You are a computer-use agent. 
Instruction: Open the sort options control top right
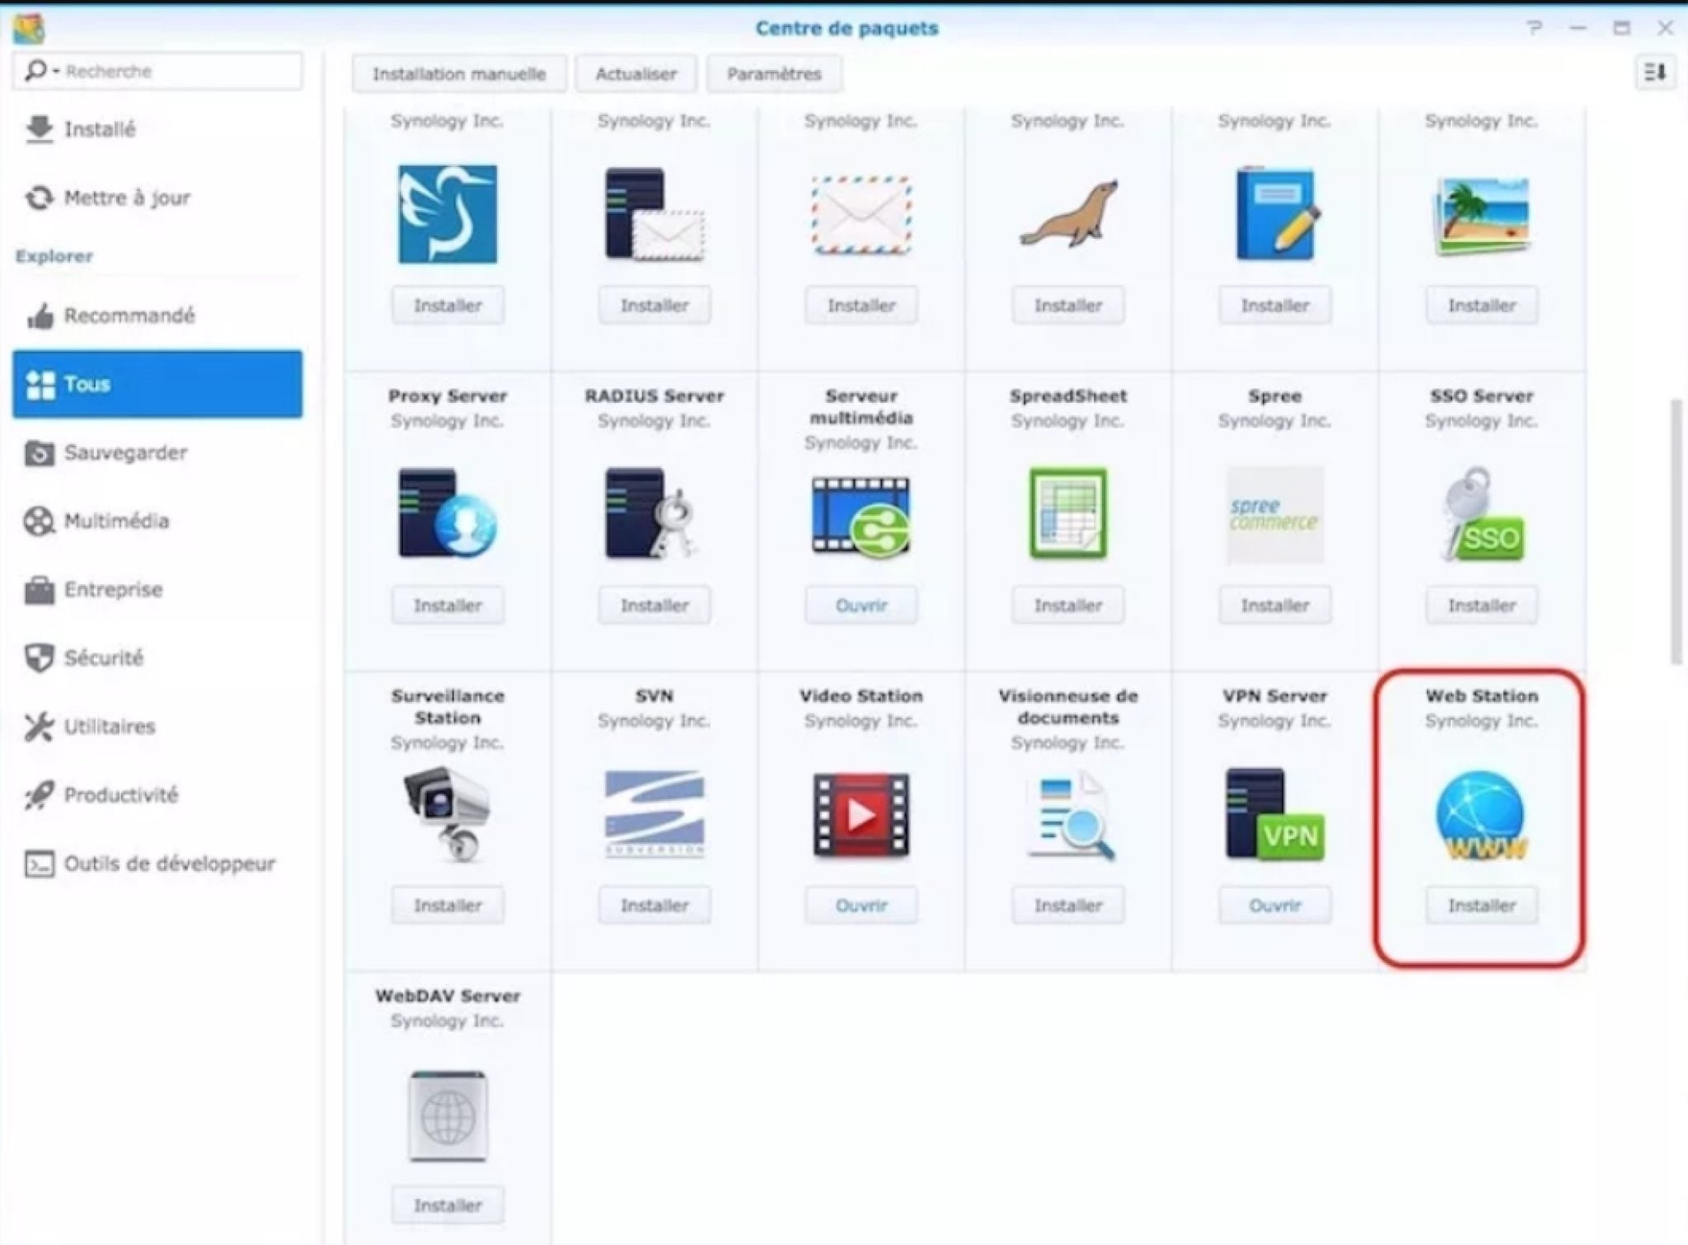1653,73
